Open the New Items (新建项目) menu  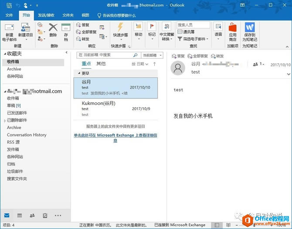tap(25, 32)
